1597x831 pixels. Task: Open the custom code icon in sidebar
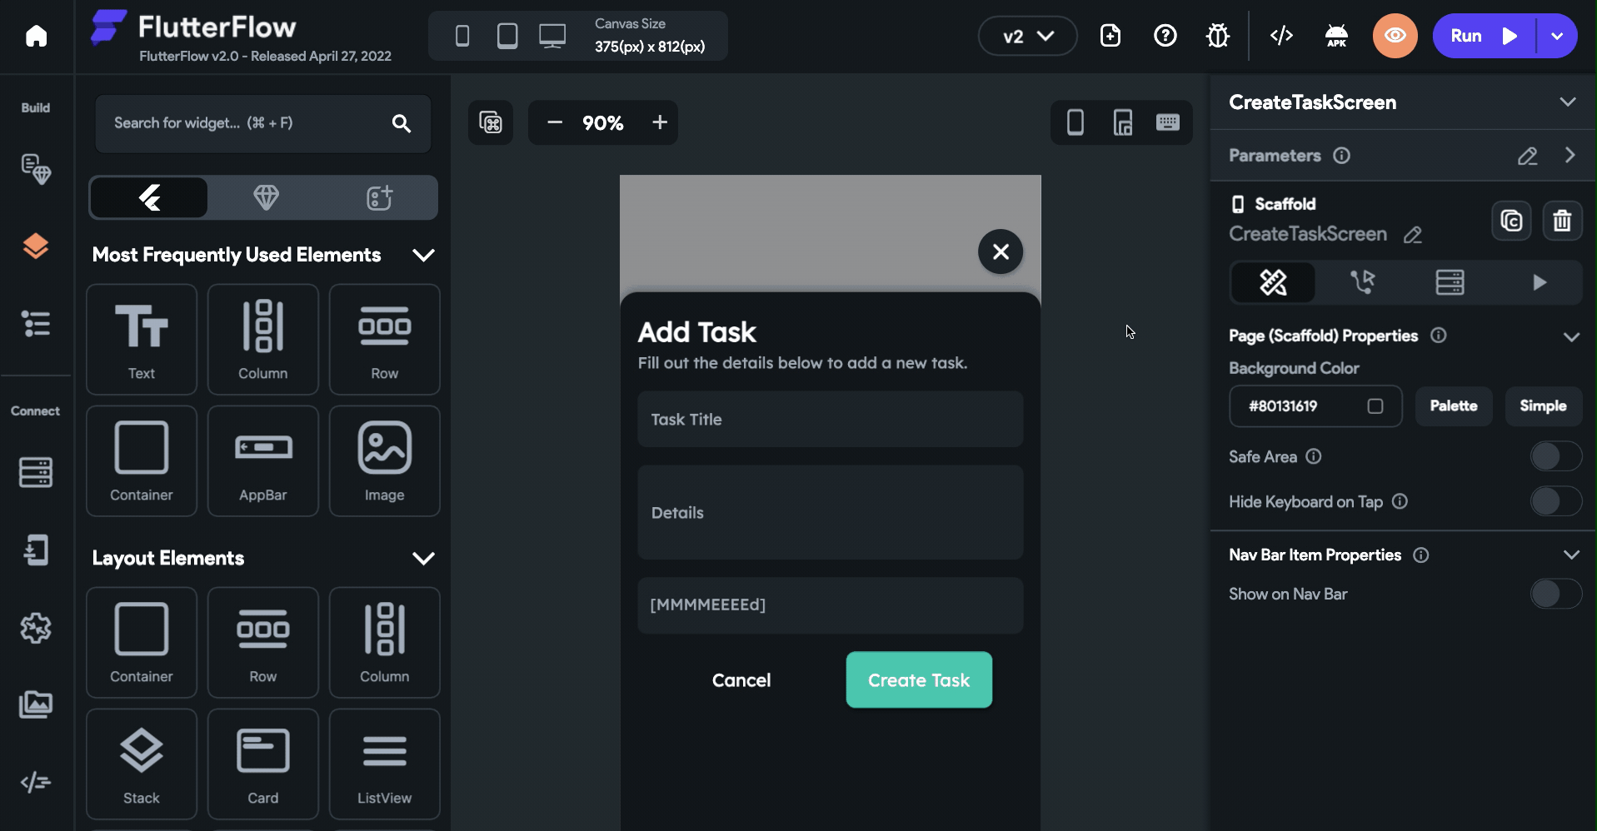click(36, 782)
